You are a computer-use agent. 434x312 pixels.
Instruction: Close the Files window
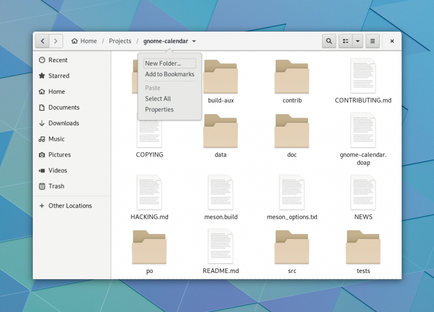[392, 41]
